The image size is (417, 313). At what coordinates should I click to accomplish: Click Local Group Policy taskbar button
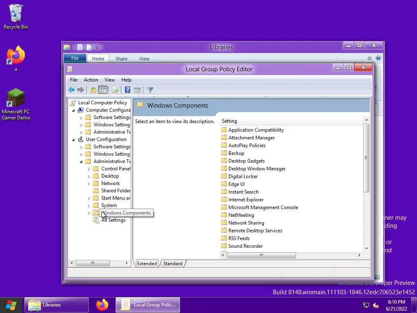point(148,305)
